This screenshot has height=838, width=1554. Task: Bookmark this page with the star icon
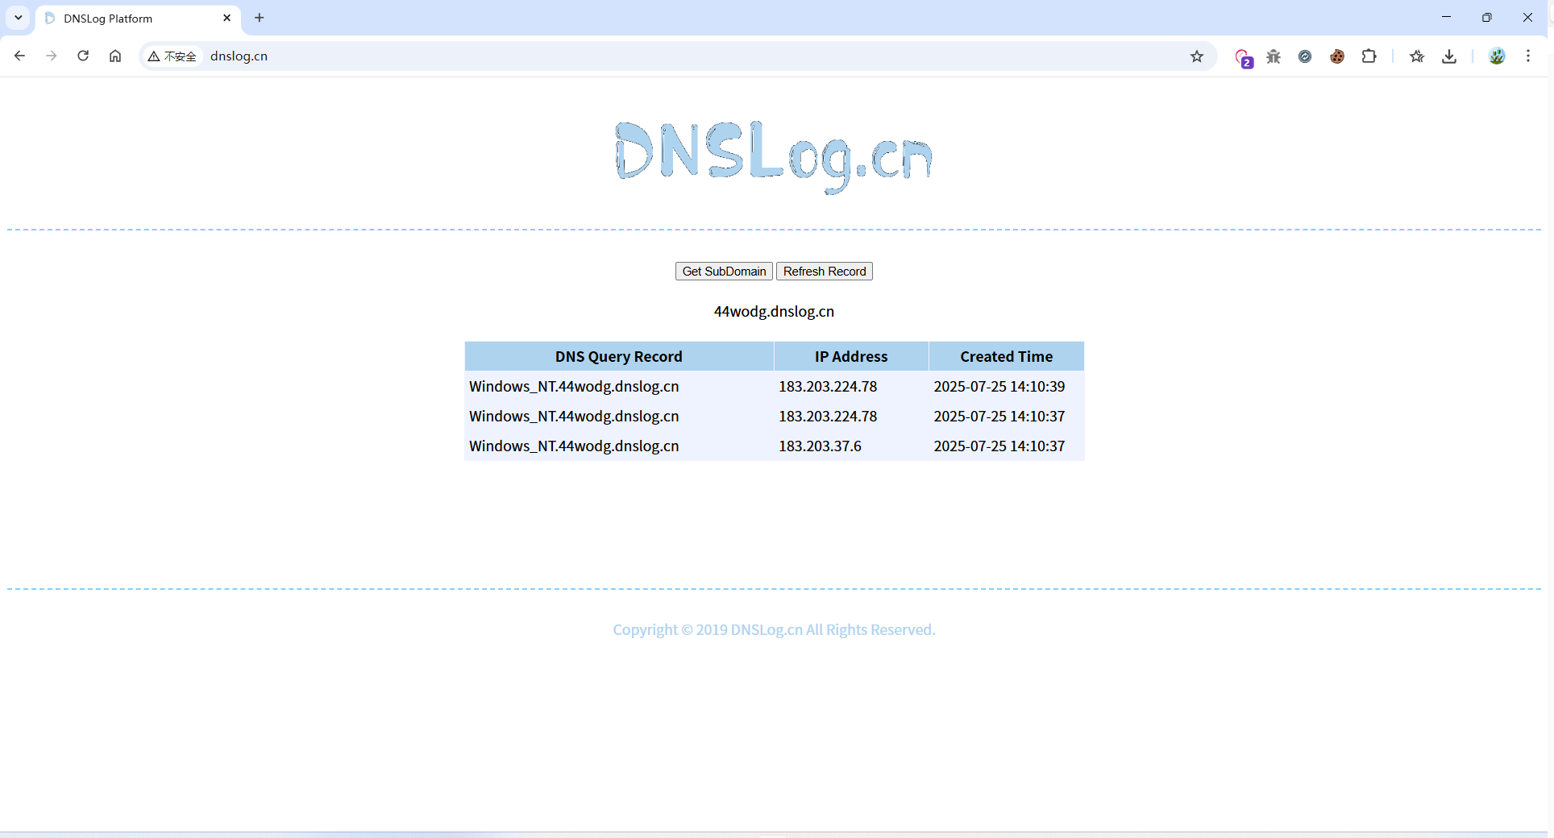click(1197, 56)
